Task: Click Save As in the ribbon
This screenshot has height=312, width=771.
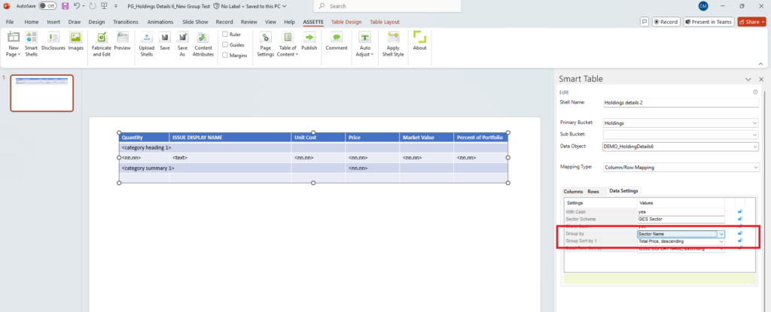Action: click(x=182, y=44)
